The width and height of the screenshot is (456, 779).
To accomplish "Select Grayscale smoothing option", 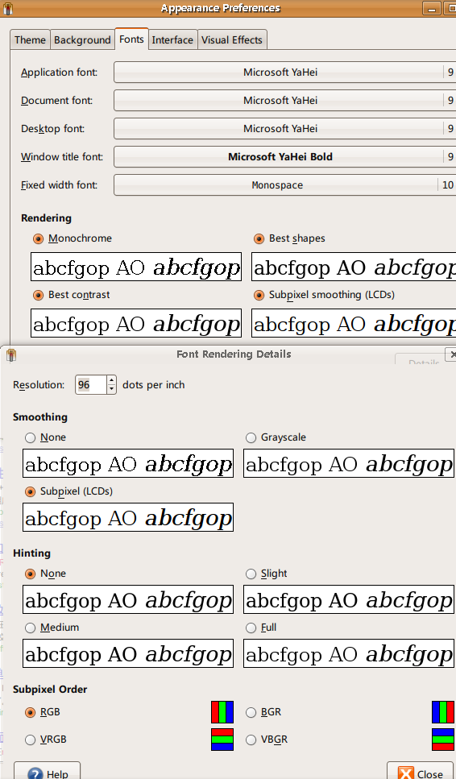I will [251, 437].
